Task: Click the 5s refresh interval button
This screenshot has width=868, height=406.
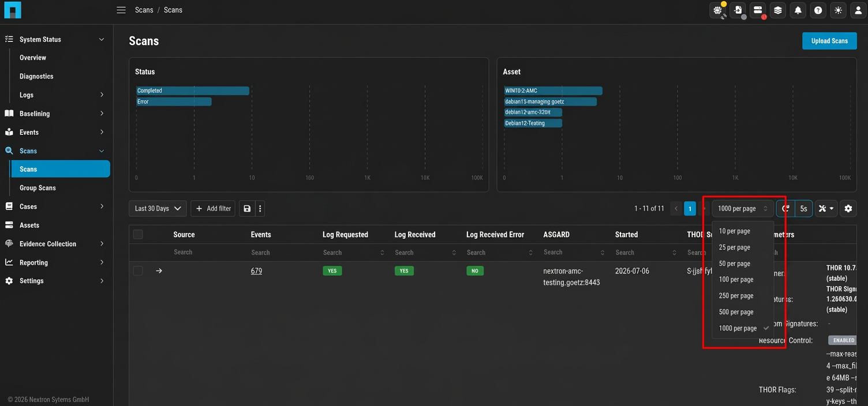Action: pos(803,208)
